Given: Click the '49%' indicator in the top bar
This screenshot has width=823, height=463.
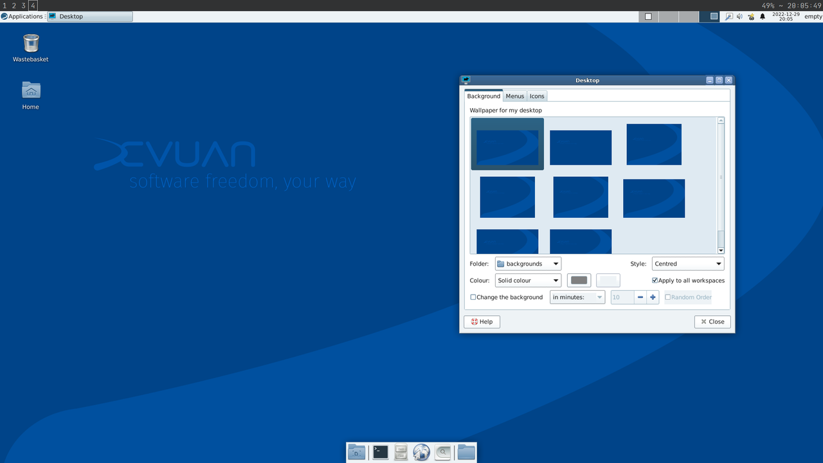Looking at the screenshot, I should click(768, 6).
